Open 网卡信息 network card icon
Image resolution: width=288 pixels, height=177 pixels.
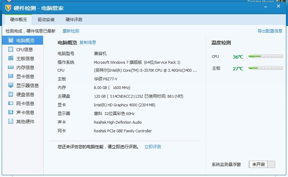(11, 103)
